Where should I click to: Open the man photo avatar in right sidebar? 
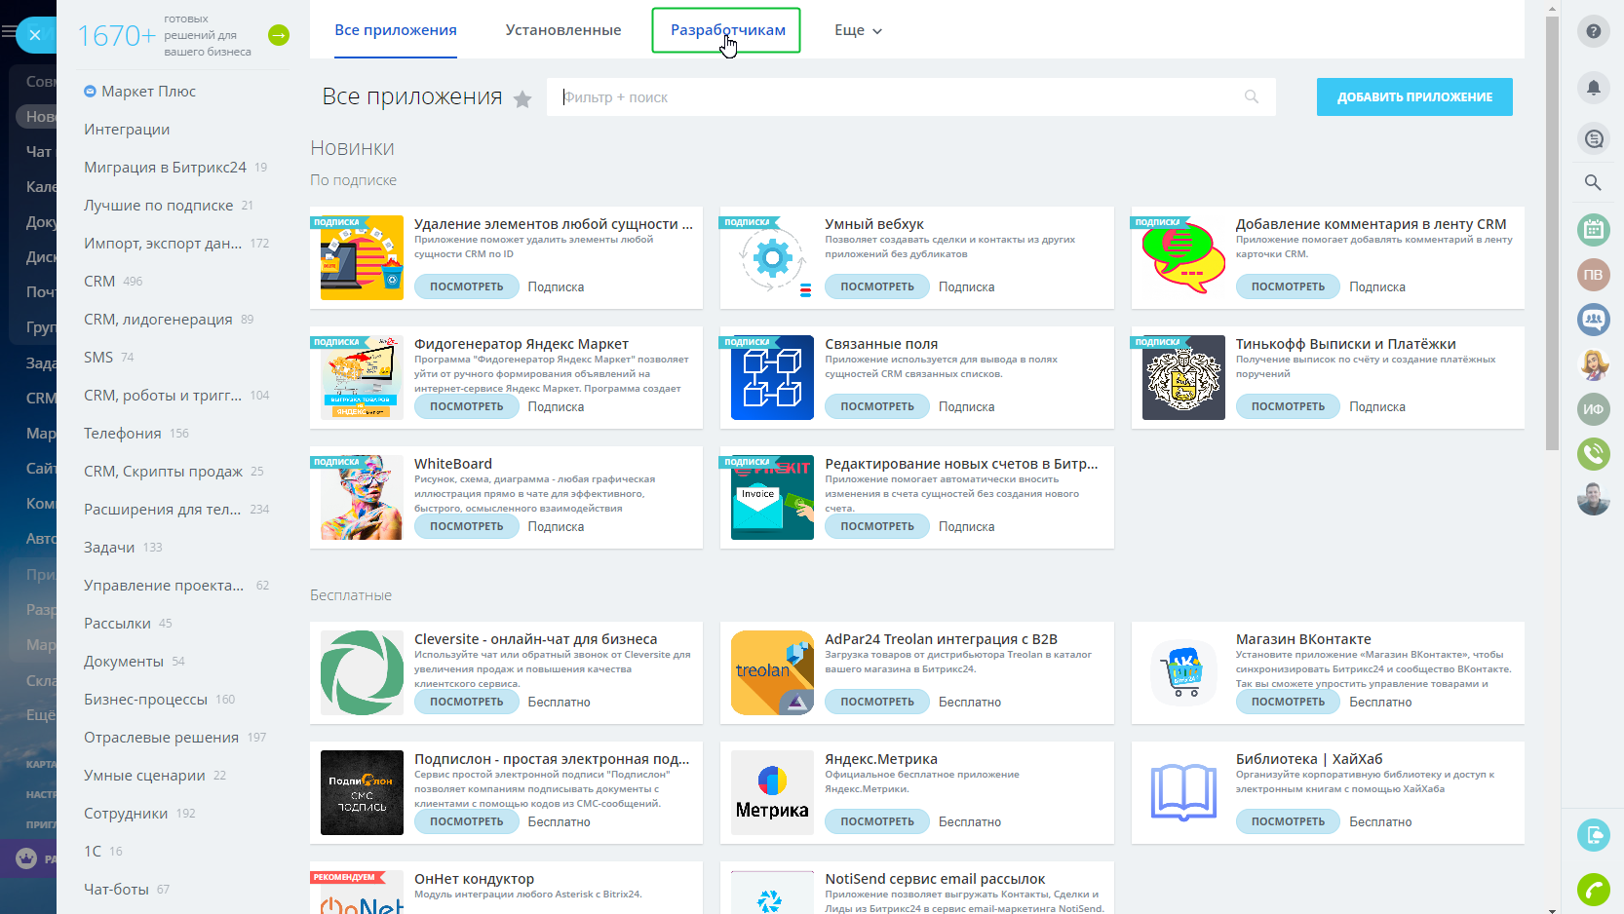(x=1593, y=499)
